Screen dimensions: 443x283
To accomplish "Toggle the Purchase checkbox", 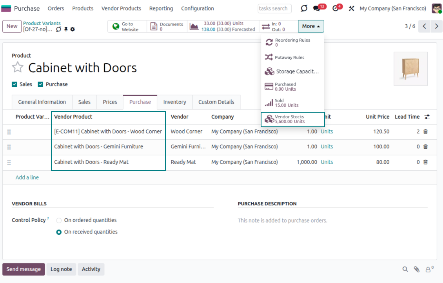I will [x=40, y=84].
